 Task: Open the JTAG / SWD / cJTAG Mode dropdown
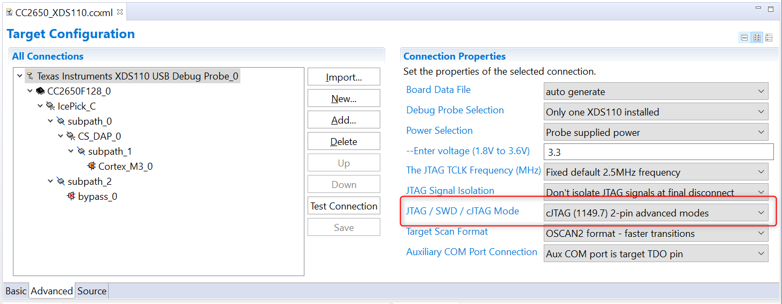pyautogui.click(x=656, y=213)
